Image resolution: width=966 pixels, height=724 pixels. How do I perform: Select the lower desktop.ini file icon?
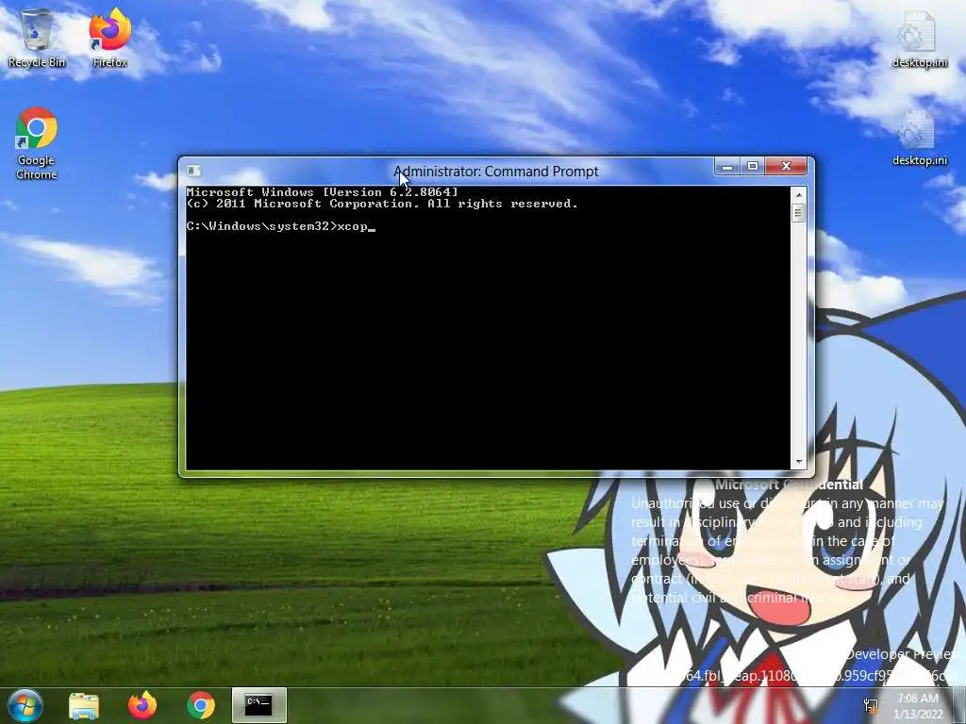(919, 138)
